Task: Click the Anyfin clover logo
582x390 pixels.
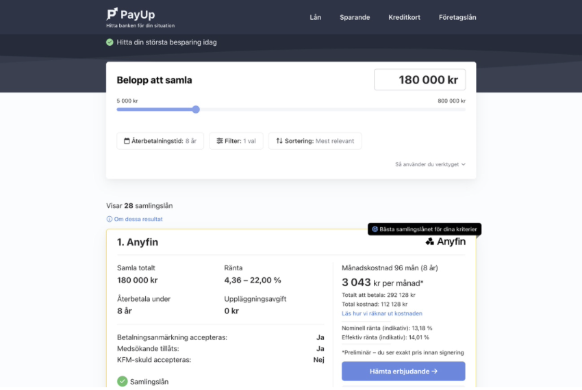Action: pyautogui.click(x=430, y=242)
